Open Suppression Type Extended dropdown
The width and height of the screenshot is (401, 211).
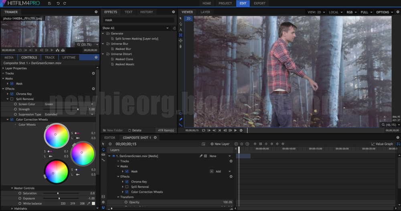(x=69, y=114)
